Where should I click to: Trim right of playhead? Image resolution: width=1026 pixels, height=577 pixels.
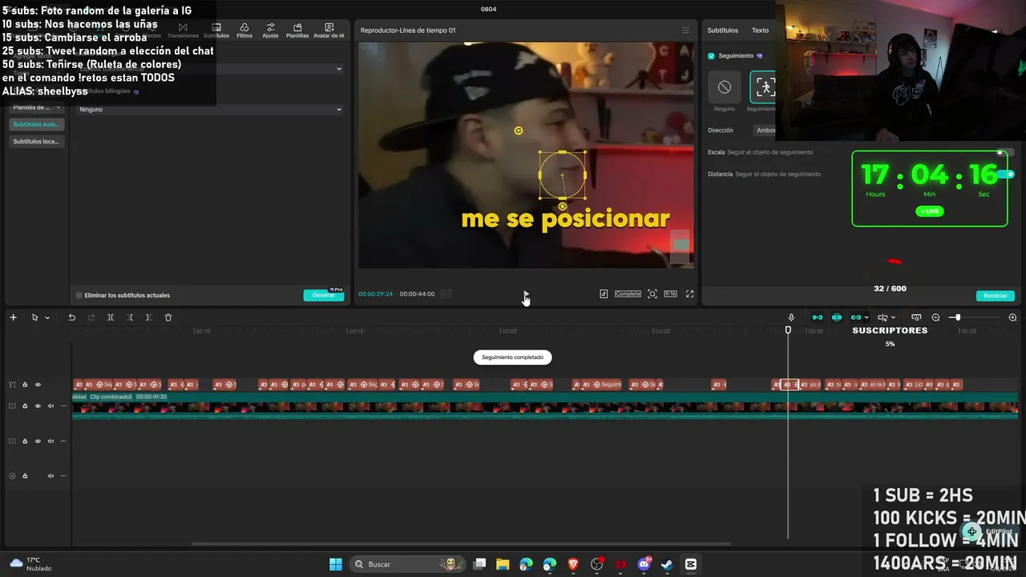click(148, 317)
